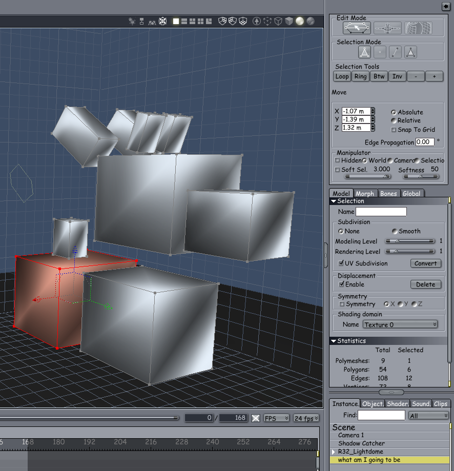Click Ring selection tool button
Viewport: 454px width, 471px height.
coord(360,76)
